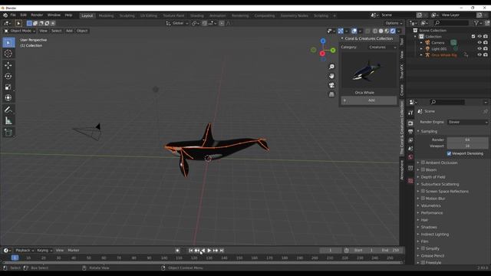This screenshot has width=491, height=276.
Task: Activate the Transform tool
Action: point(8,98)
